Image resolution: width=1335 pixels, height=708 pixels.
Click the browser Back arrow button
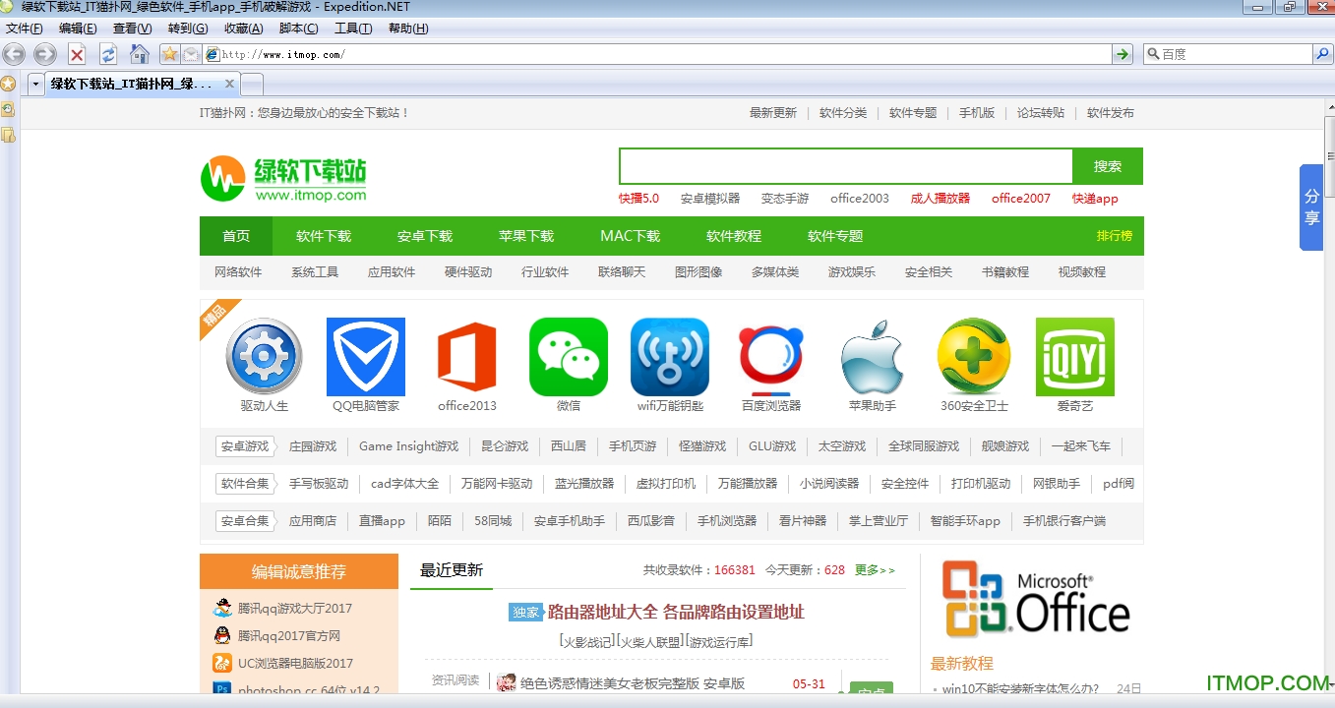14,54
